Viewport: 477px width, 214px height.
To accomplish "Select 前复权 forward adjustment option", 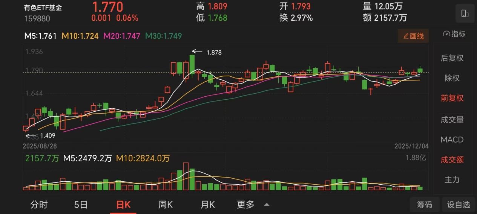I will pyautogui.click(x=452, y=98).
